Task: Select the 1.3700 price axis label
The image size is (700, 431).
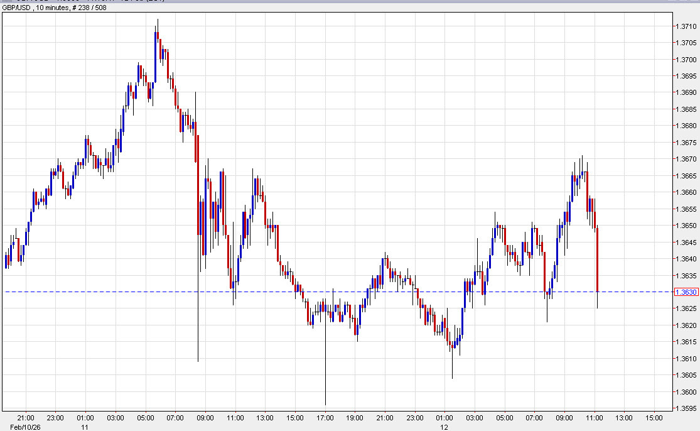Action: pyautogui.click(x=684, y=60)
